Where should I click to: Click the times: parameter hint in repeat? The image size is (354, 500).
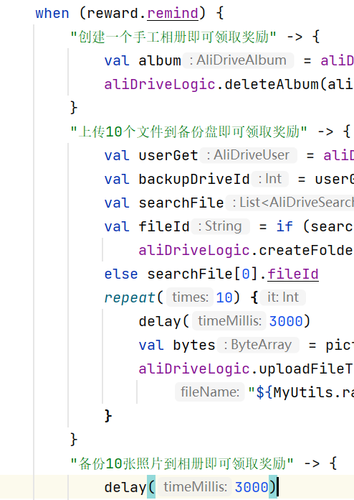(190, 297)
